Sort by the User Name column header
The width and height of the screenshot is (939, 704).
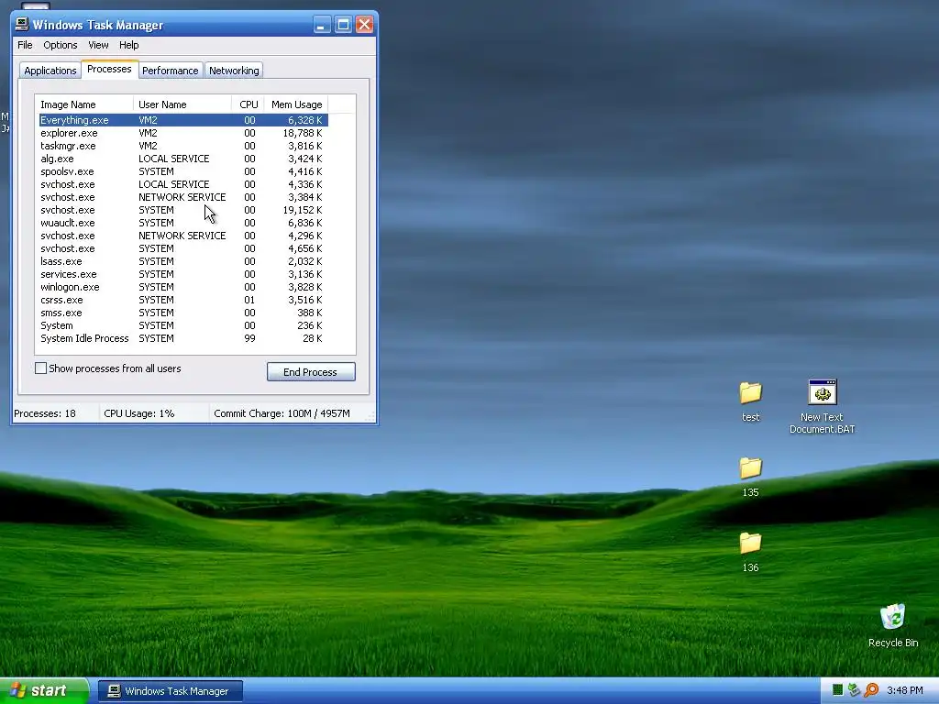182,104
